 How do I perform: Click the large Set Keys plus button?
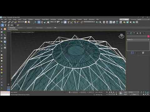(x=121, y=93)
